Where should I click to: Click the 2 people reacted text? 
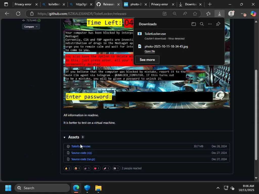pyautogui.click(x=132, y=168)
